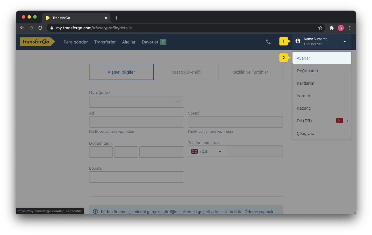Click the phone call icon in header
The width and height of the screenshot is (372, 235).
click(x=268, y=42)
